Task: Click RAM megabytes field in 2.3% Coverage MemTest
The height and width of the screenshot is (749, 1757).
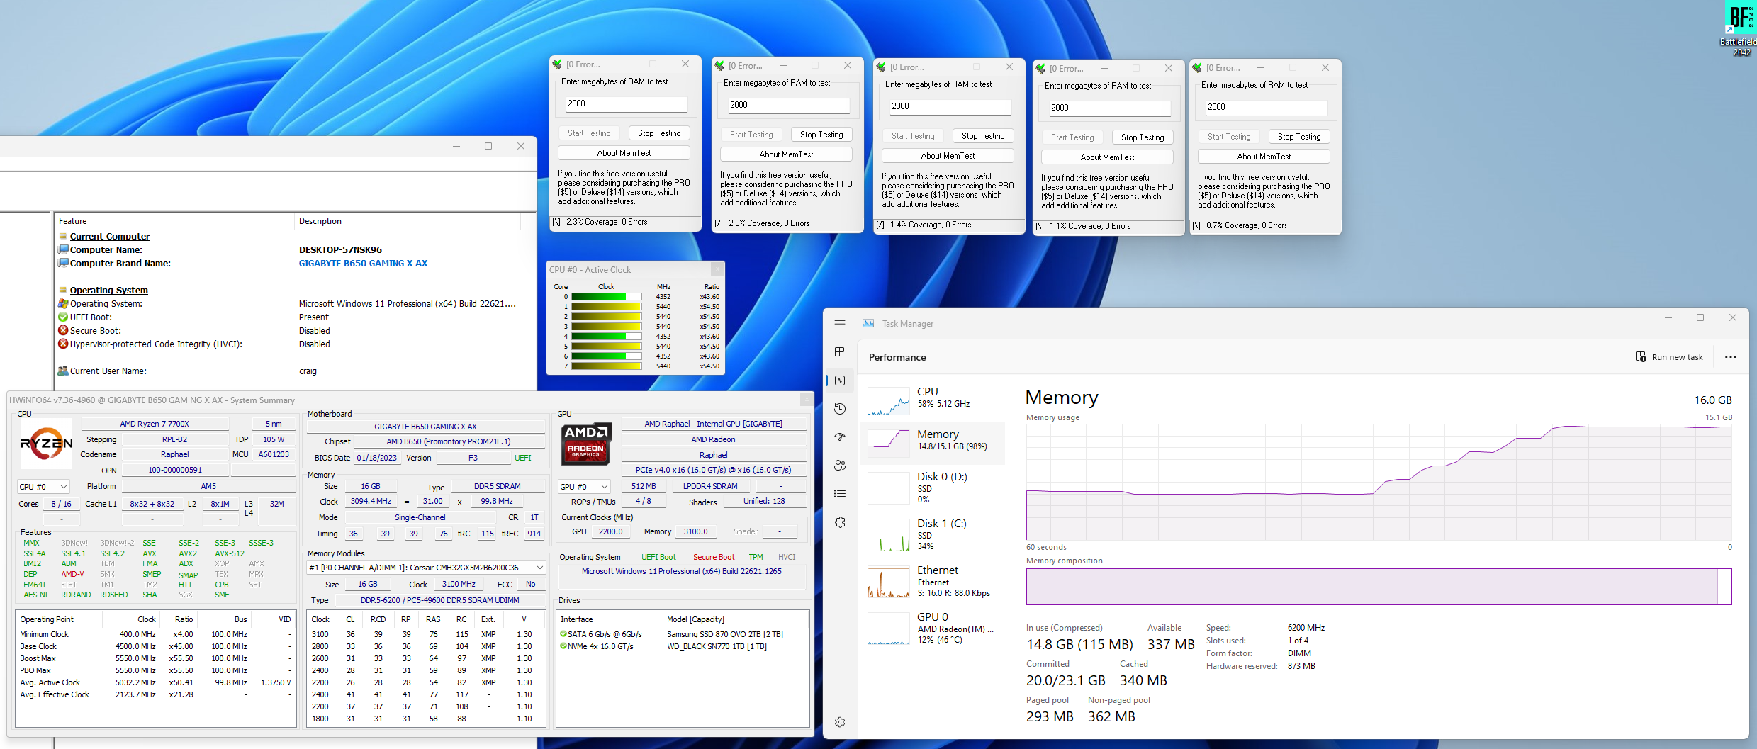Action: [x=626, y=103]
